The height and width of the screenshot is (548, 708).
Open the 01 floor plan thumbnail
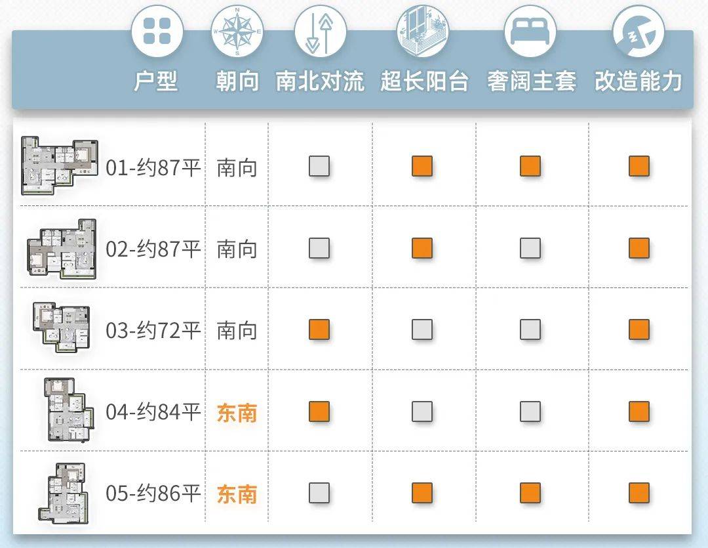tap(60, 166)
